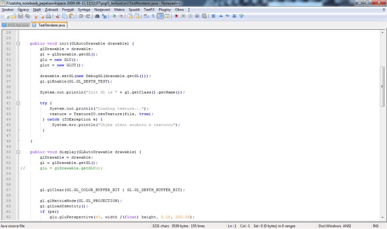
Task: Collapse the init method fold at line 30
Action: (18, 43)
